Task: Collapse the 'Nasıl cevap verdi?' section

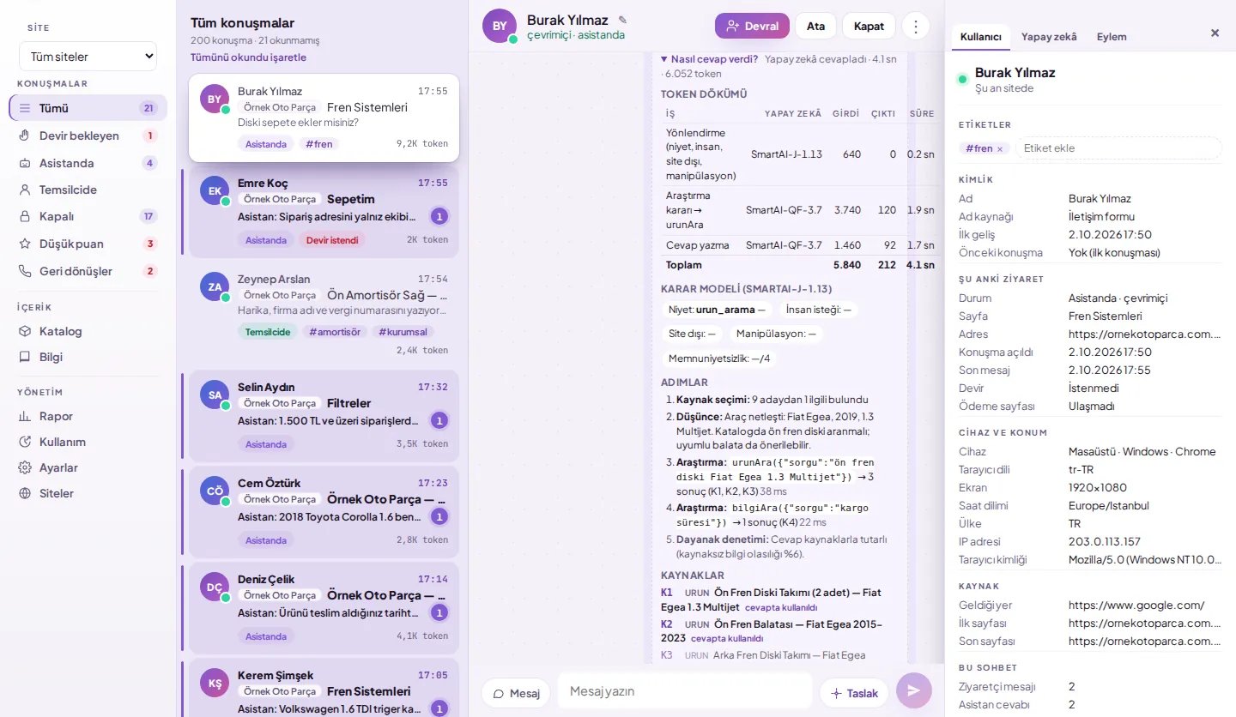Action: coord(709,59)
